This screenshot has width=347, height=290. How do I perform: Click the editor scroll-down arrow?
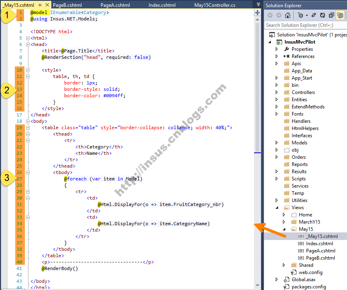257,285
